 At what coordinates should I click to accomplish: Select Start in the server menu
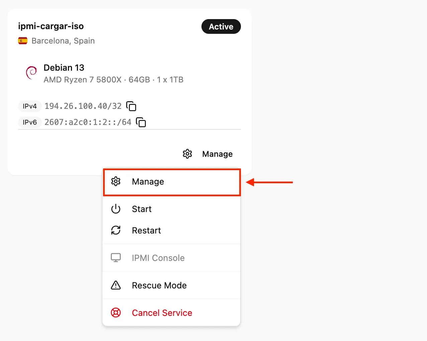coord(142,209)
